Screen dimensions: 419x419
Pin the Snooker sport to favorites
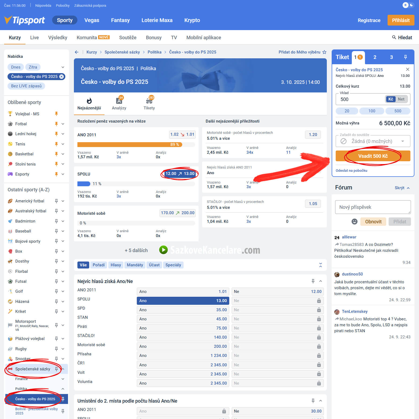coord(56,359)
